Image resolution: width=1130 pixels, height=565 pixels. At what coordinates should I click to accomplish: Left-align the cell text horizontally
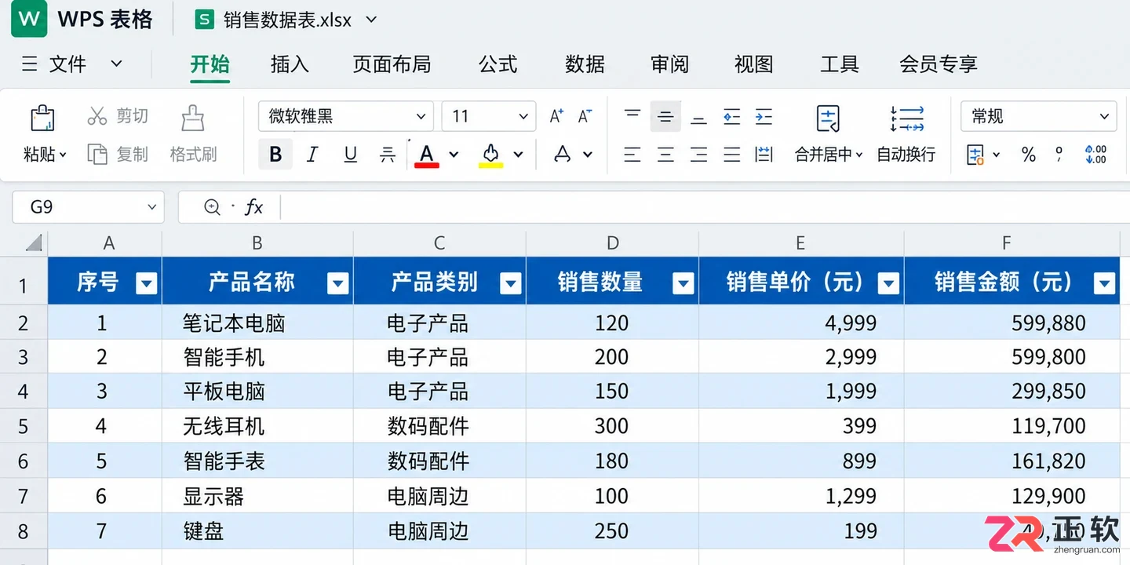pos(632,155)
